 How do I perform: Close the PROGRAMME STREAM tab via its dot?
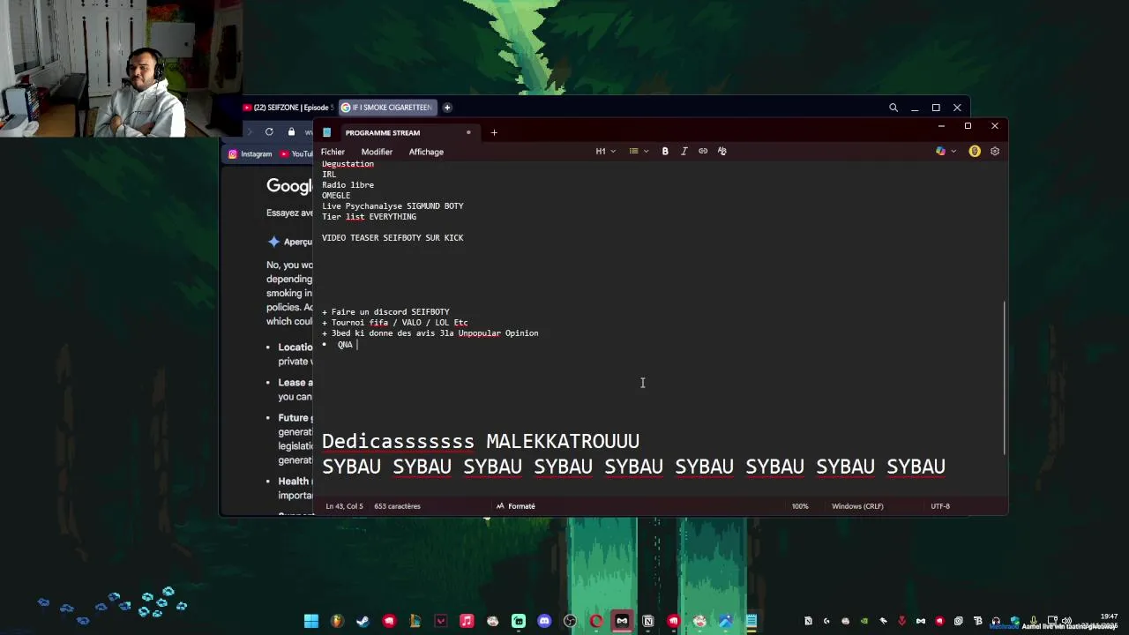[x=468, y=132]
